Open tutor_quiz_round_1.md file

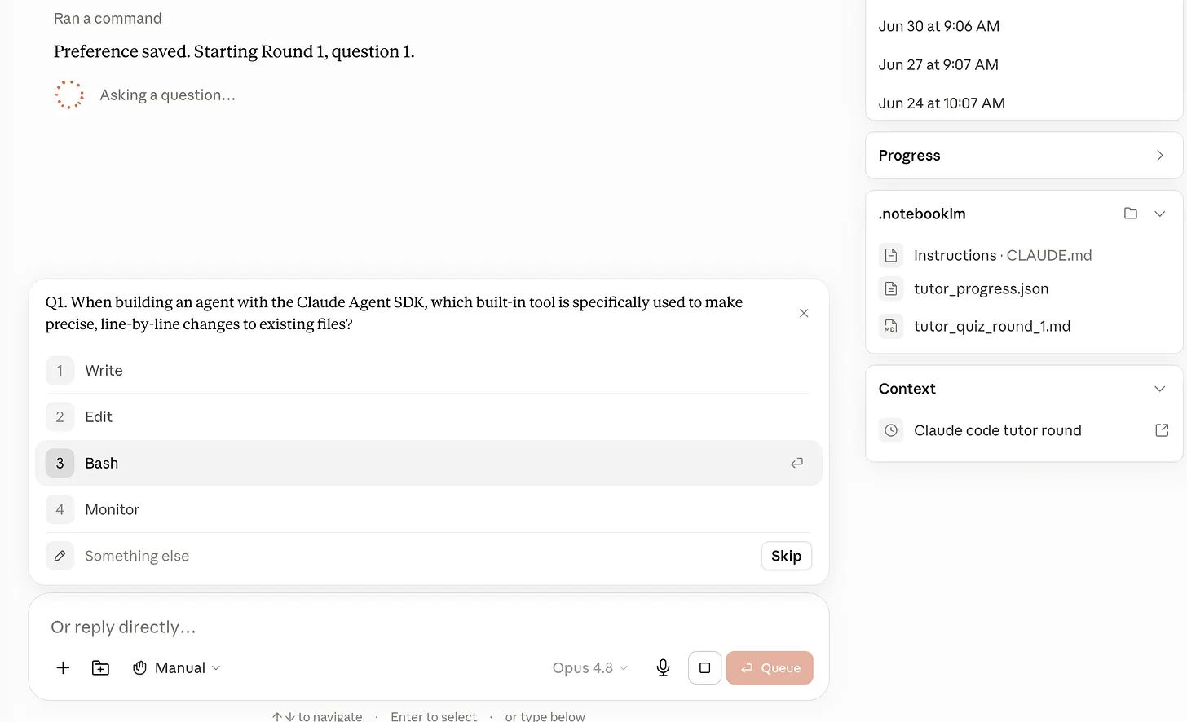(x=1024, y=327)
